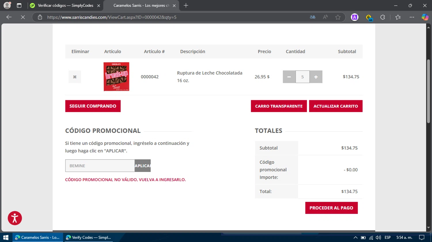
Task: Open the browser profile avatar
Action: [x=7, y=5]
